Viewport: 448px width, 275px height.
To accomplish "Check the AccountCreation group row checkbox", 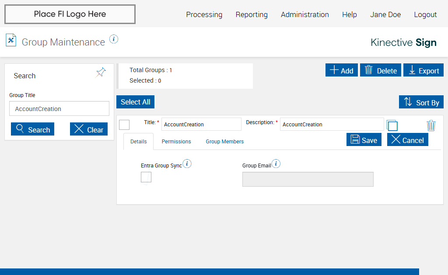I will tap(124, 125).
